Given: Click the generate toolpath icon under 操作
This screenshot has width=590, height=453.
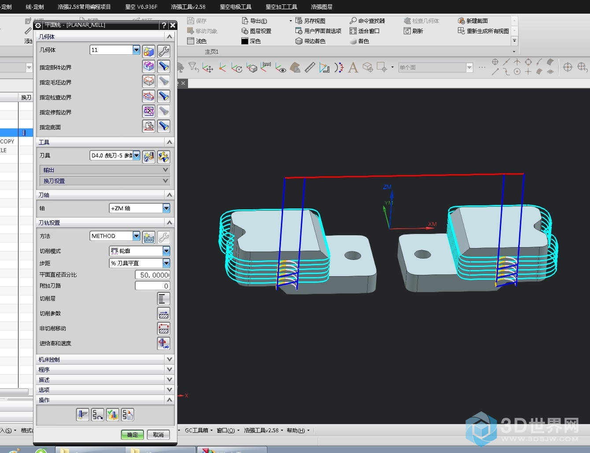Looking at the screenshot, I should [82, 414].
